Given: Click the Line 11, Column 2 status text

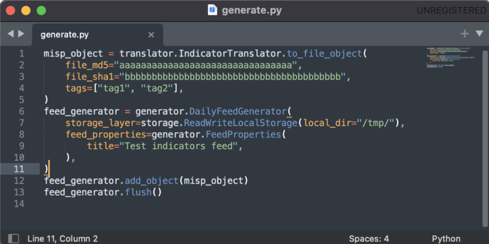Looking at the screenshot, I should (63, 238).
